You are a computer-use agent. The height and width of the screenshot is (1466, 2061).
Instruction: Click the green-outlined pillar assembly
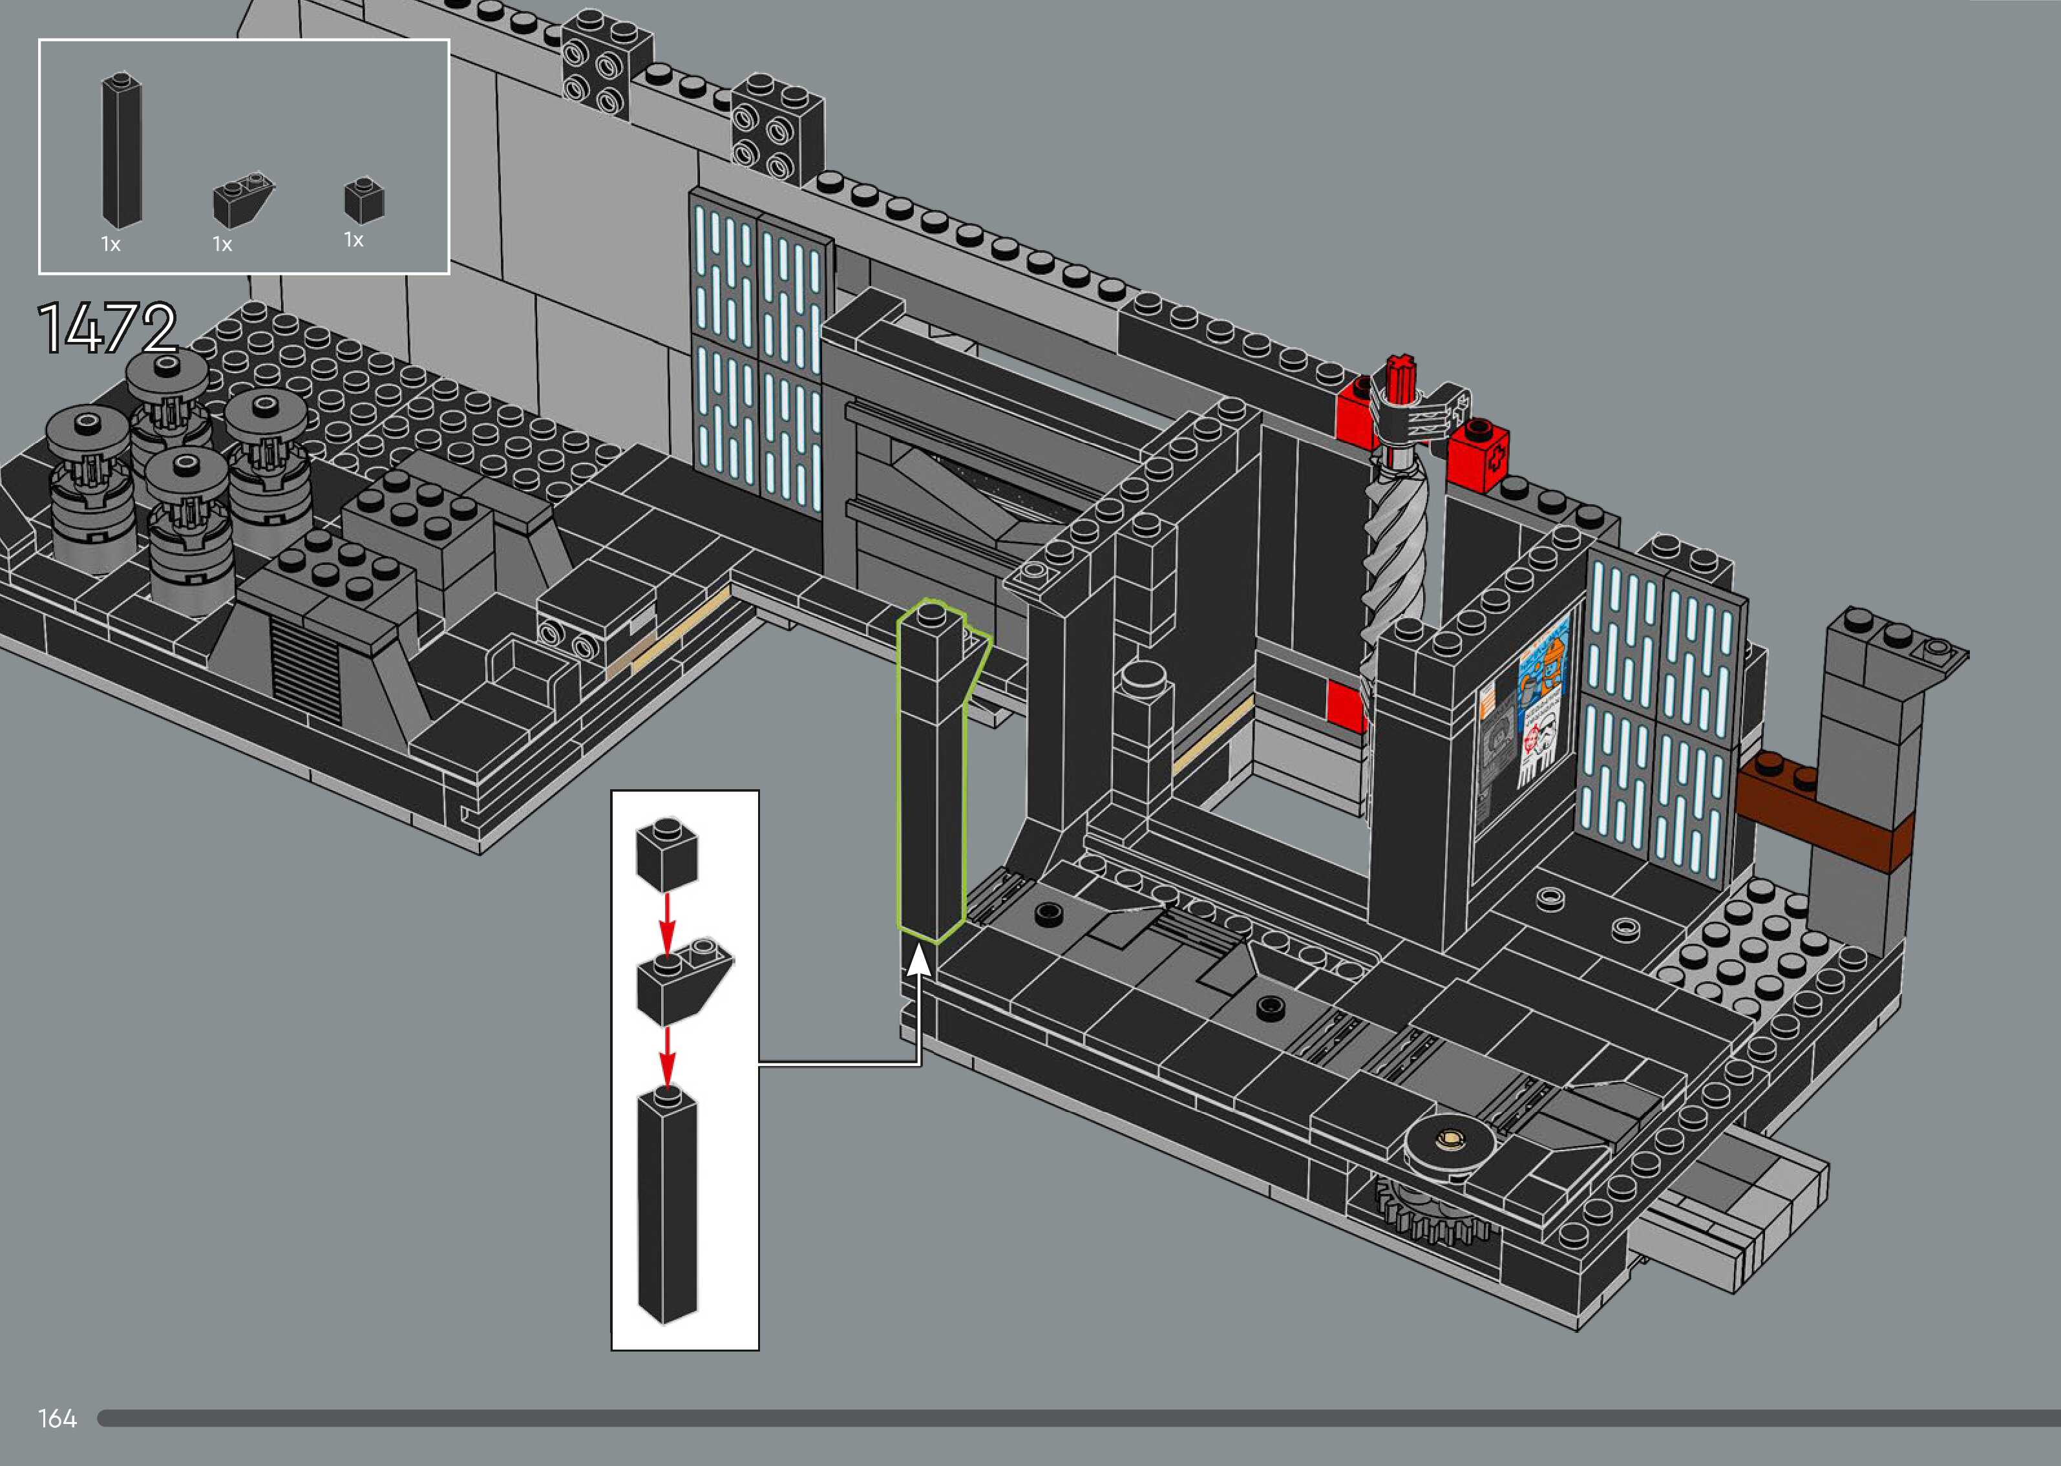point(934,776)
